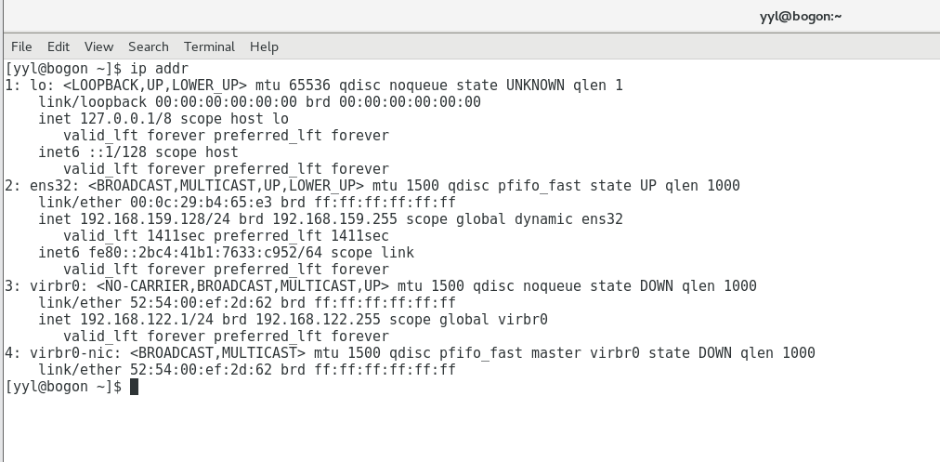The height and width of the screenshot is (462, 940).
Task: Click the terminal cursor at the prompt
Action: tap(135, 387)
